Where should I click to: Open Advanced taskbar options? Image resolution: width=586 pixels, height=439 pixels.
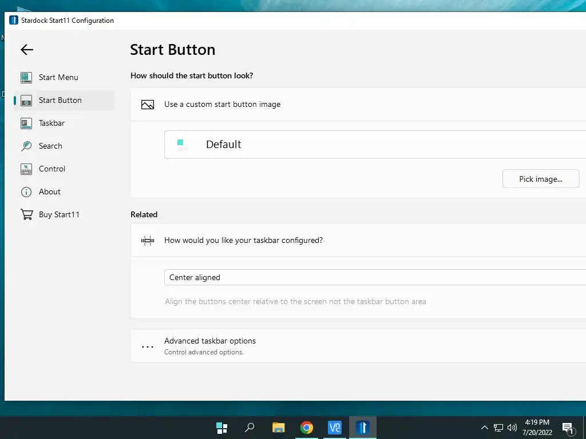[358, 346]
